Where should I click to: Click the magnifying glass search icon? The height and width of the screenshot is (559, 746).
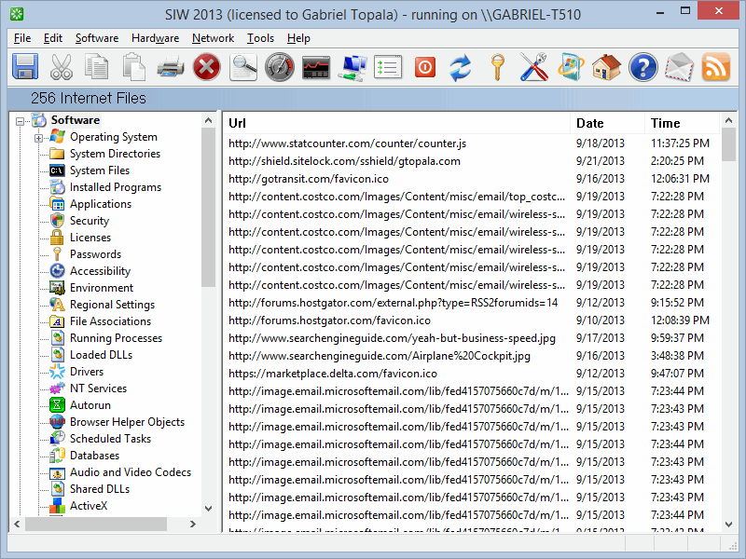point(243,67)
